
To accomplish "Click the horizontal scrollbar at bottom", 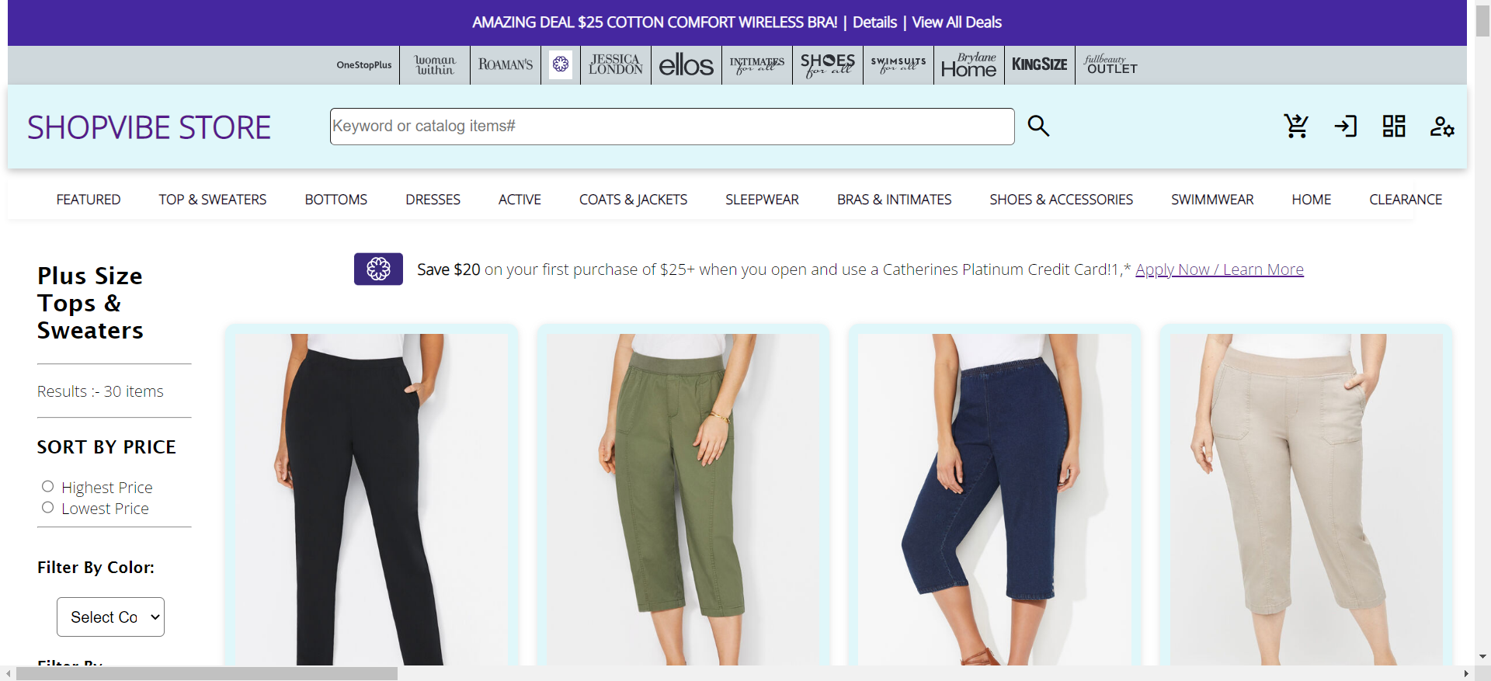I will pyautogui.click(x=207, y=673).
